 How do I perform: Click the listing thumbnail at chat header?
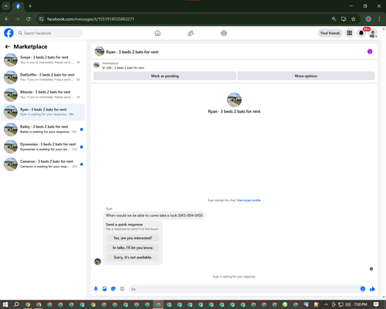100,52
